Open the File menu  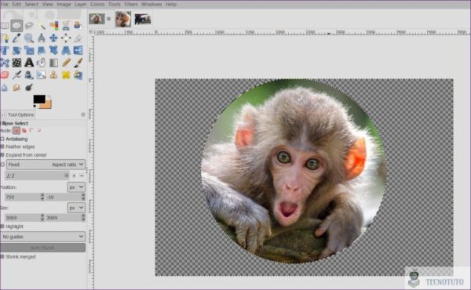click(x=5, y=4)
